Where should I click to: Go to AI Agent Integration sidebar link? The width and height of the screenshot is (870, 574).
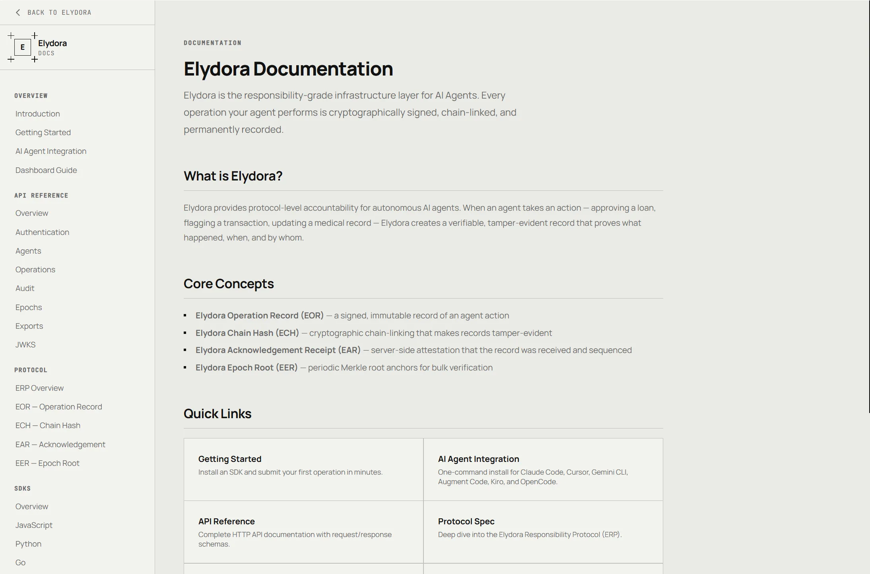coord(51,151)
